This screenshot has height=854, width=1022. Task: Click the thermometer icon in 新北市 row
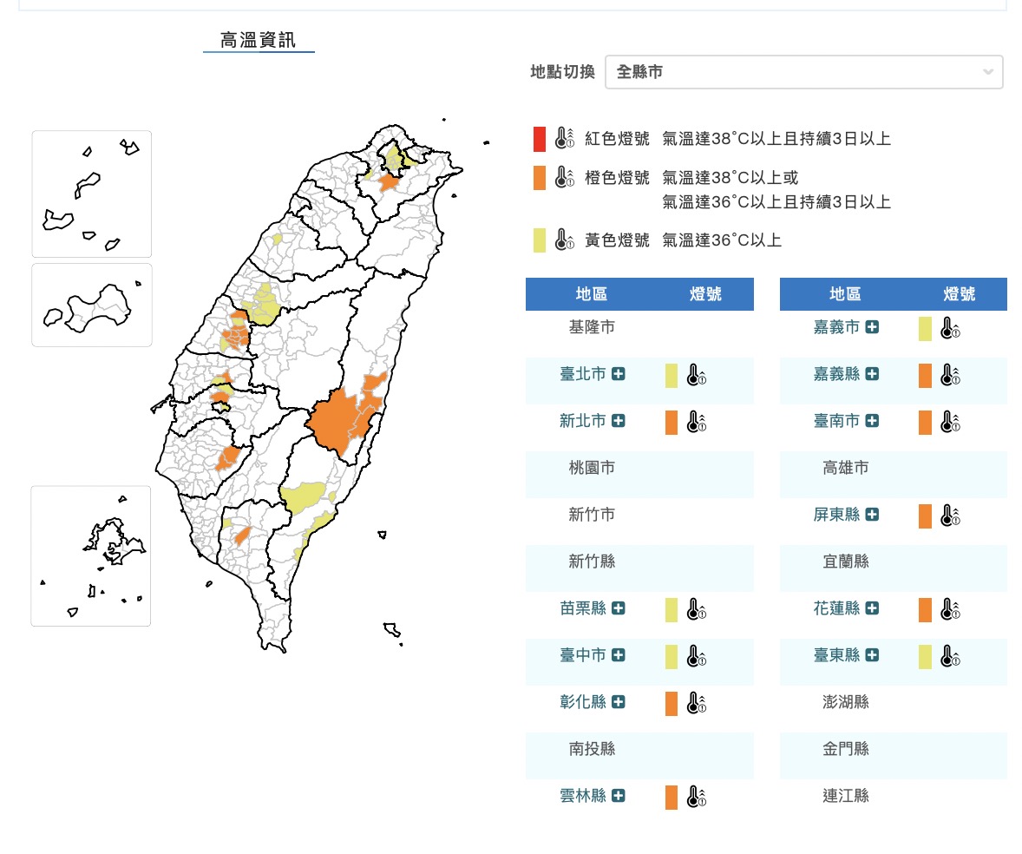[696, 423]
